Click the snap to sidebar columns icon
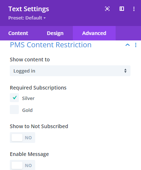141x170 pixels. pos(122,9)
